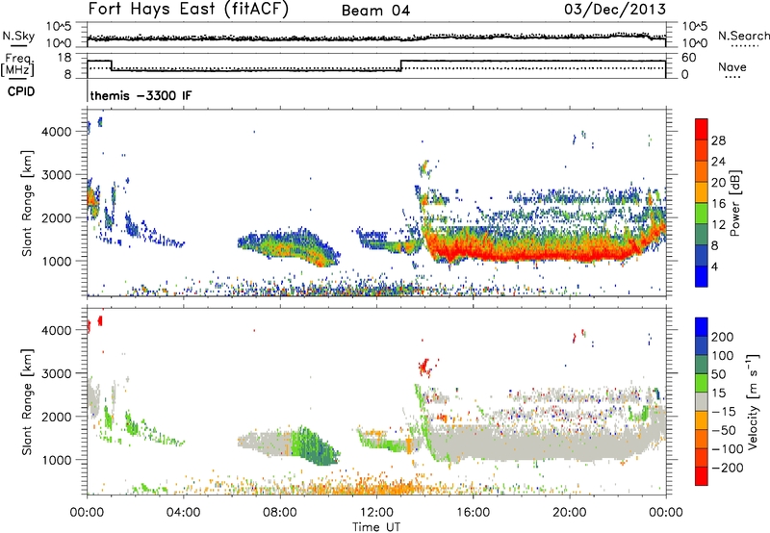Click the '1000' tick of velocity panel
Image resolution: width=770 pixels, height=533 pixels.
(57, 460)
